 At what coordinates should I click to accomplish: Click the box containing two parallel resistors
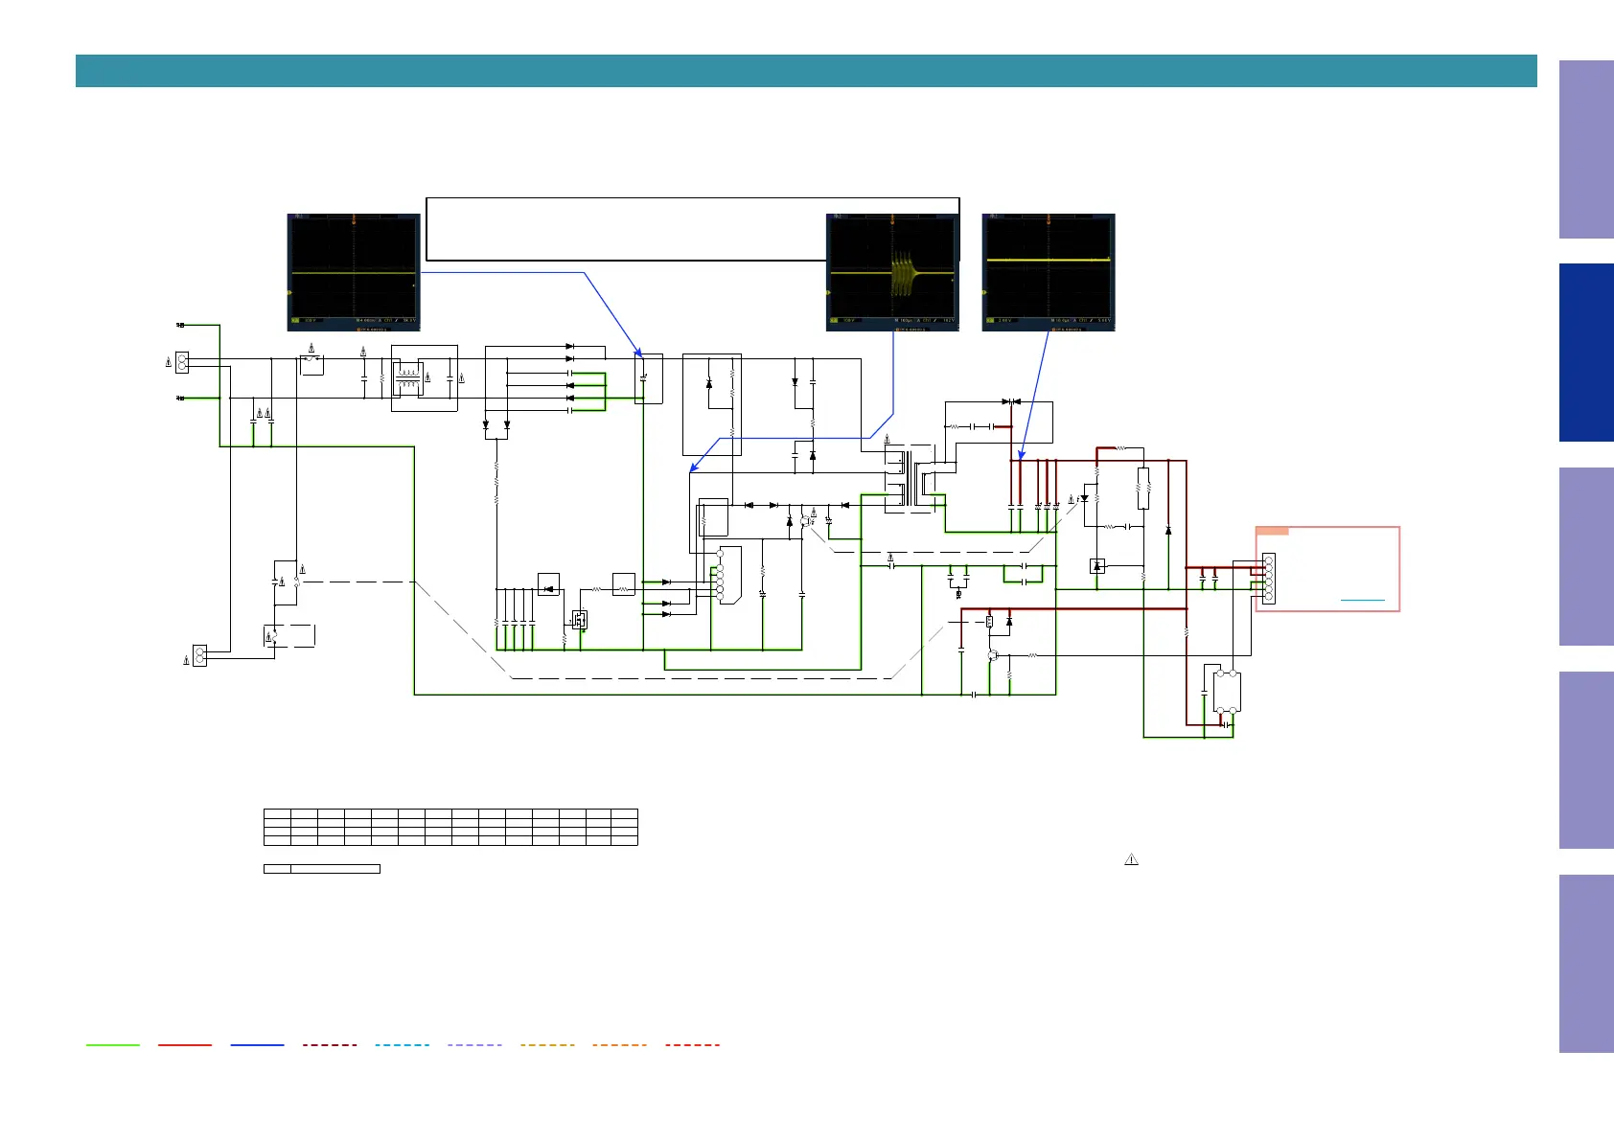[x=1143, y=489]
